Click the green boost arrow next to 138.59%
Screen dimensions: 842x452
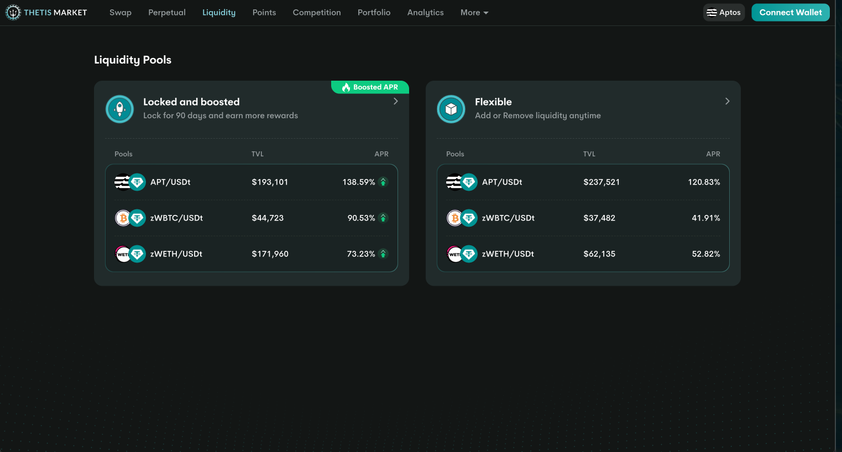pyautogui.click(x=383, y=182)
